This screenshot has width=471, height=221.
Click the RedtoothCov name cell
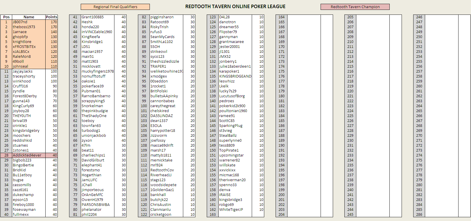pos(166,170)
